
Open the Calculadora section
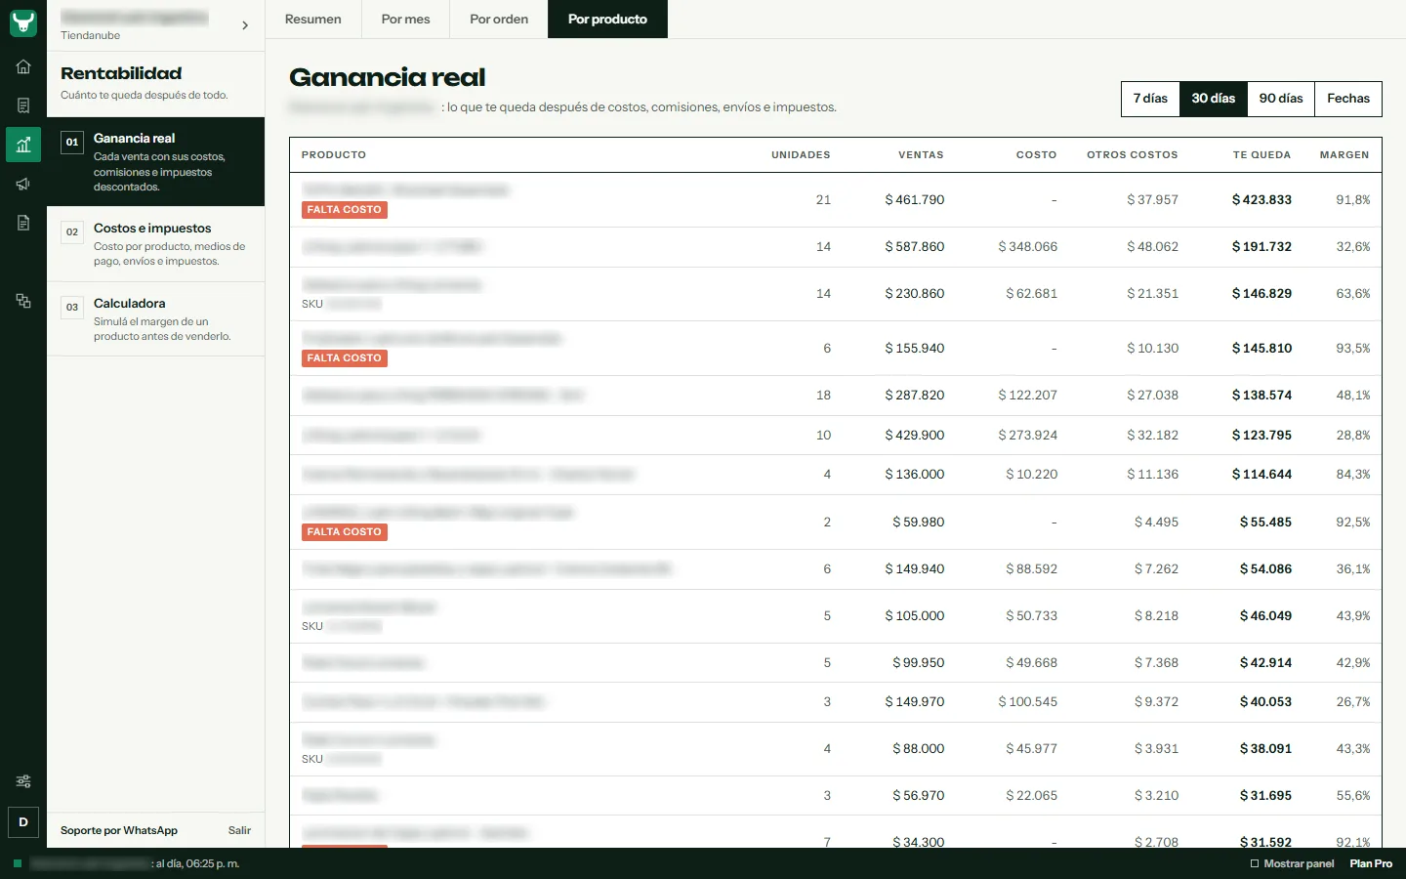click(156, 319)
